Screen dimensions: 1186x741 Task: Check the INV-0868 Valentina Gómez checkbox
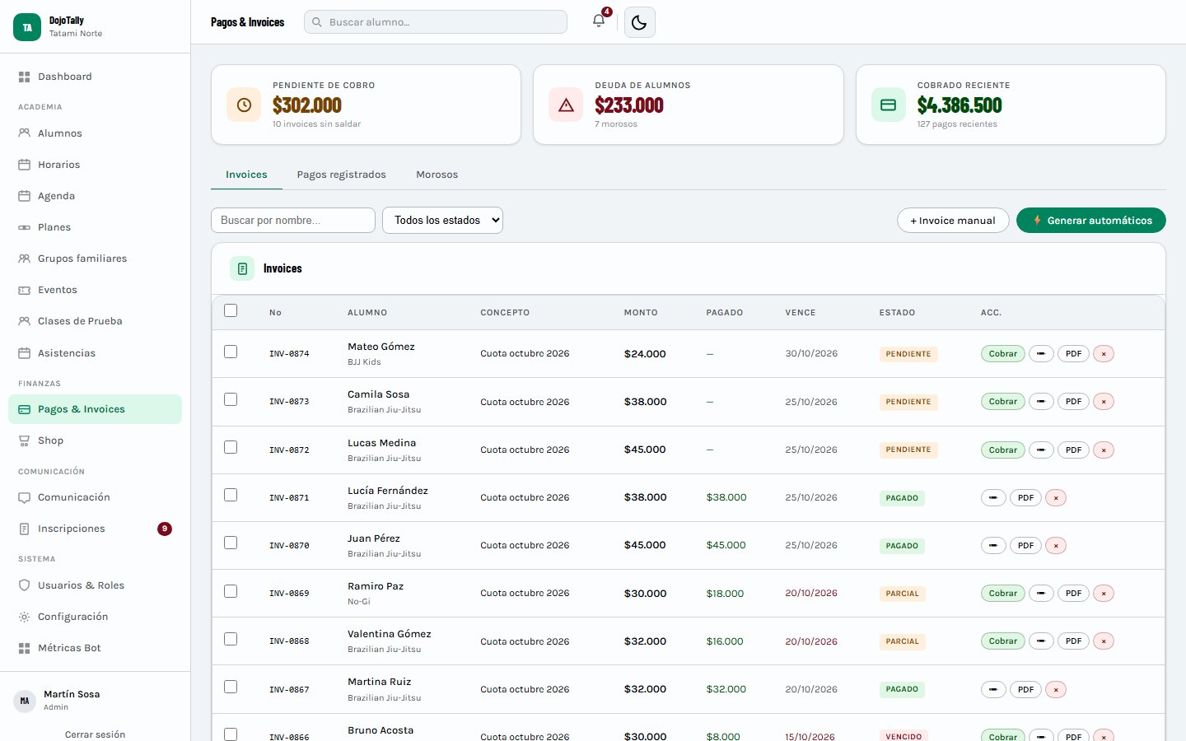point(231,639)
